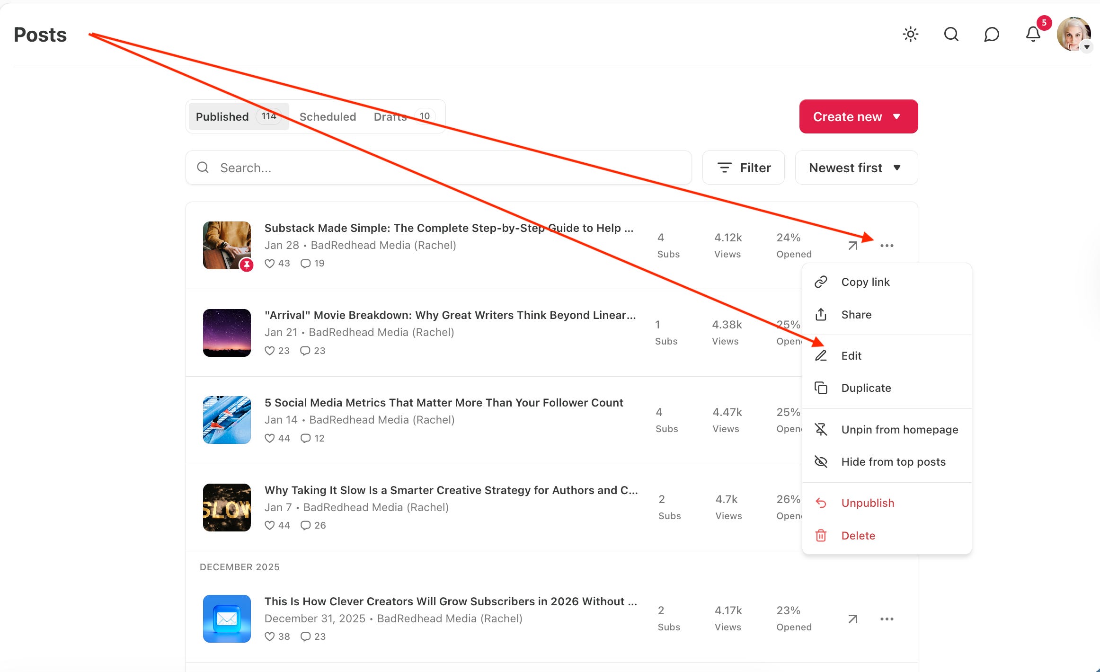Choose Hide from top posts
The width and height of the screenshot is (1100, 672).
point(893,462)
